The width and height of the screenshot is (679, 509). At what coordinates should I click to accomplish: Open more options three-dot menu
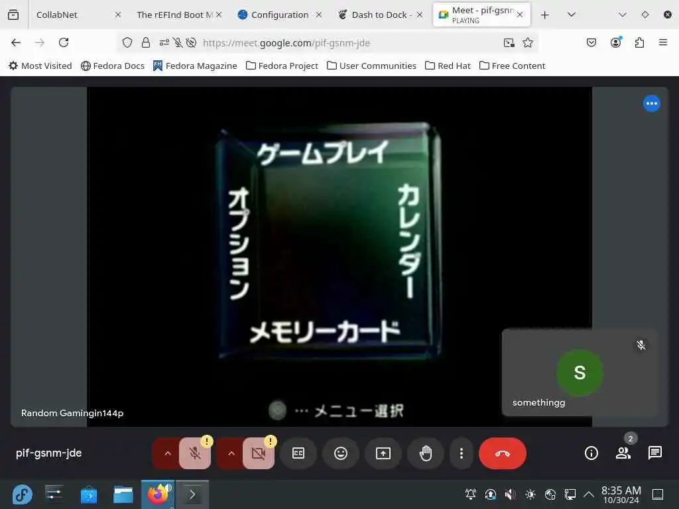pos(462,453)
